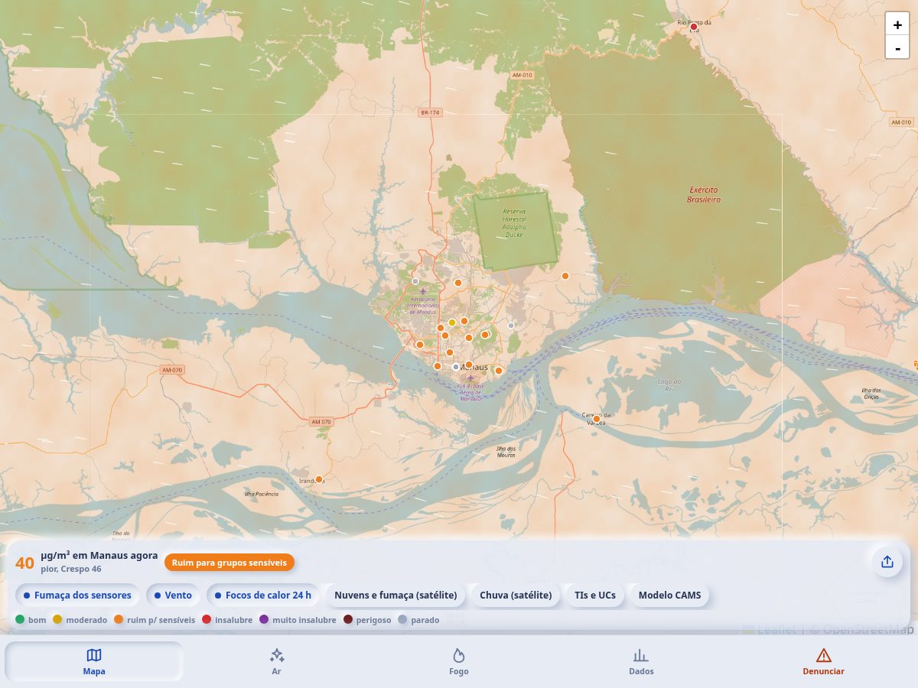Click the purple 'muito insalubre' legend swatch

tap(264, 619)
